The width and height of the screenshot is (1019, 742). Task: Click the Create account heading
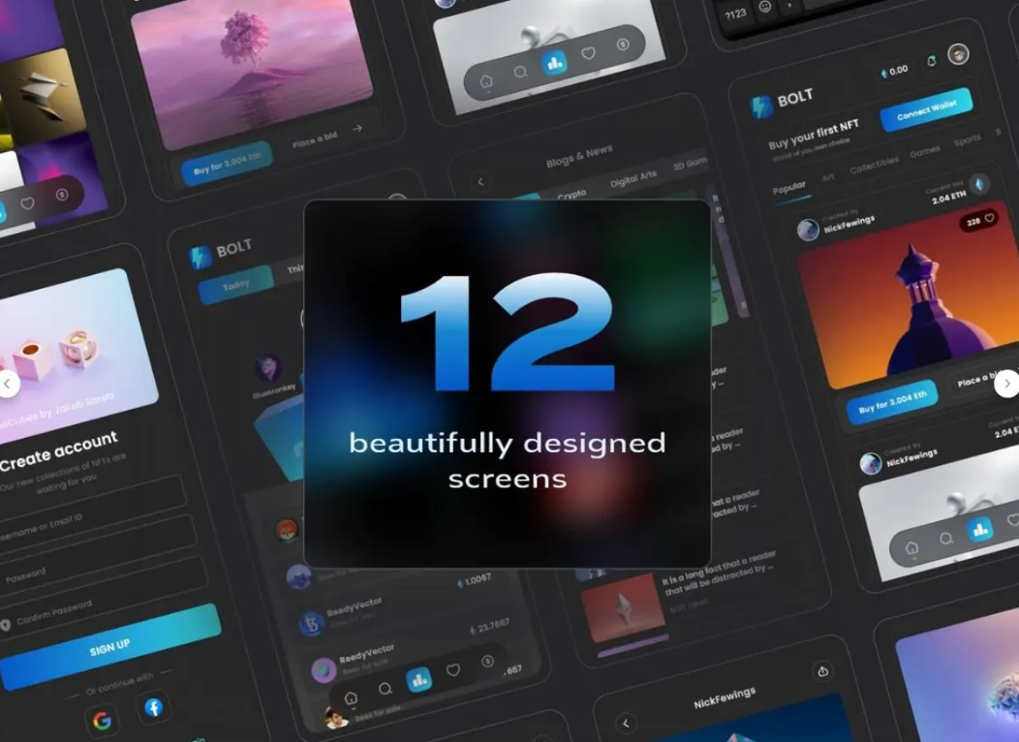pos(58,450)
